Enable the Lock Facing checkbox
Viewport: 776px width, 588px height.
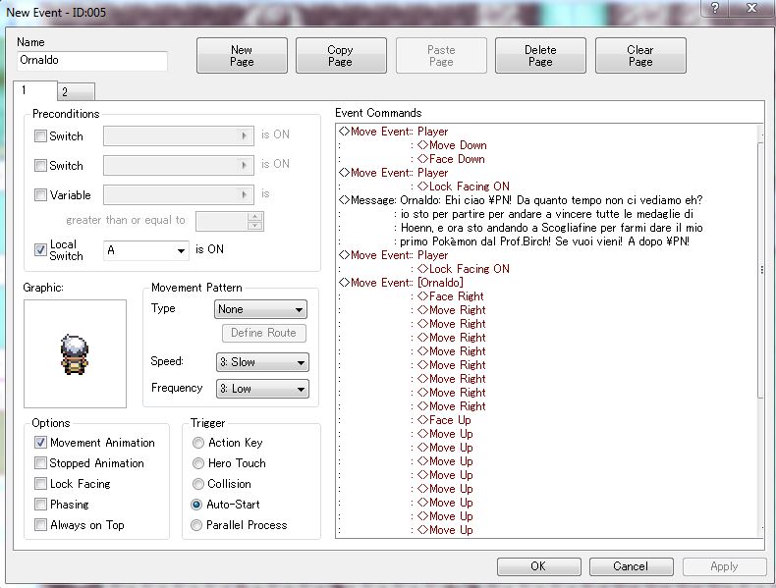pos(41,484)
